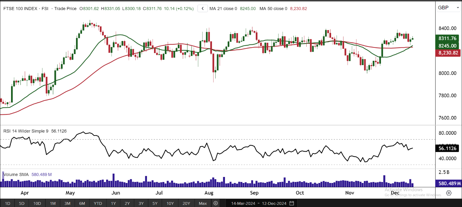Screen dimensions: 462x207
Task: Choose the 1Y time range
Action: pos(113,203)
